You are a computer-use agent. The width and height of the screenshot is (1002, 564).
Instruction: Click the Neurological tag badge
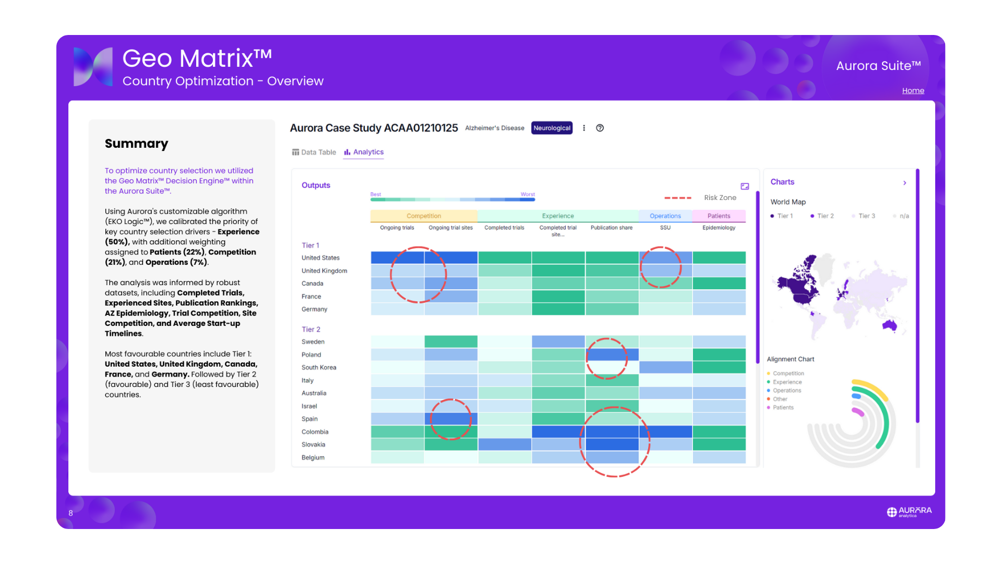552,128
